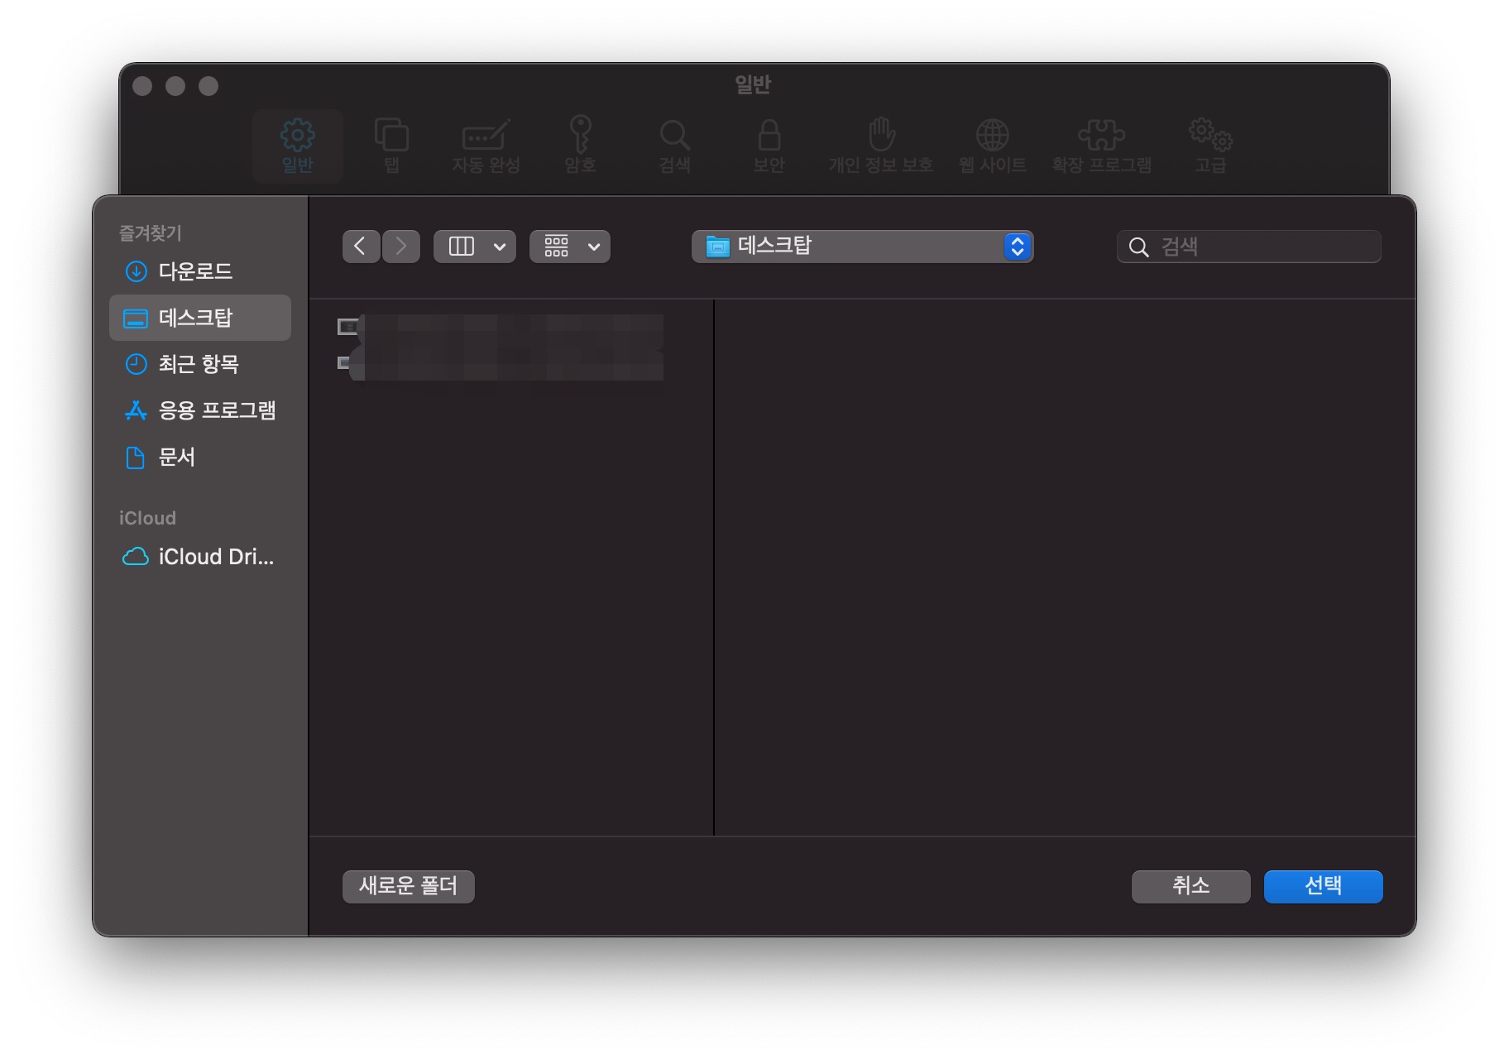Open the 웹 사이트 globe tab

click(992, 146)
